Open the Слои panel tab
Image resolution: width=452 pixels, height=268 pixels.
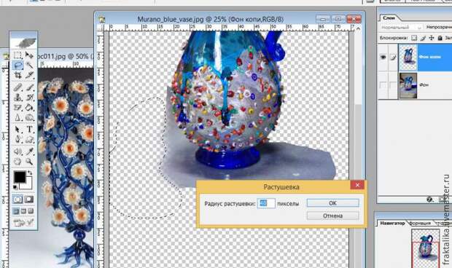[389, 18]
